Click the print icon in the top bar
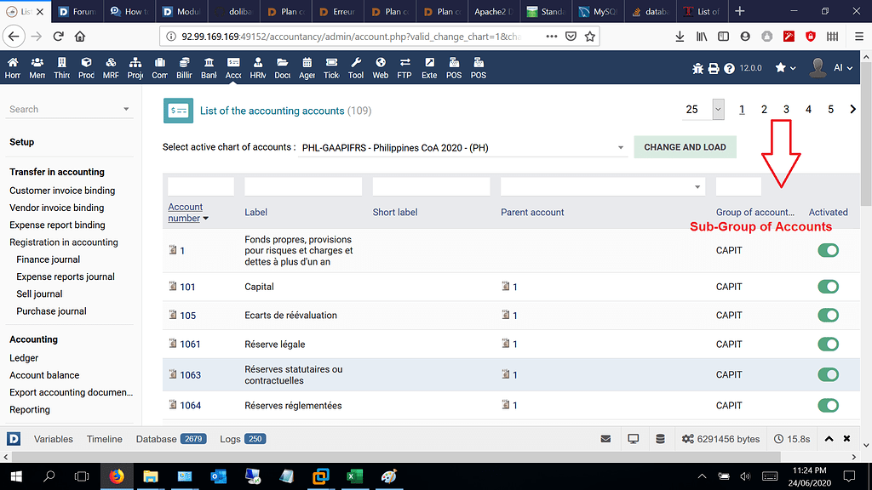The width and height of the screenshot is (872, 490). click(715, 68)
